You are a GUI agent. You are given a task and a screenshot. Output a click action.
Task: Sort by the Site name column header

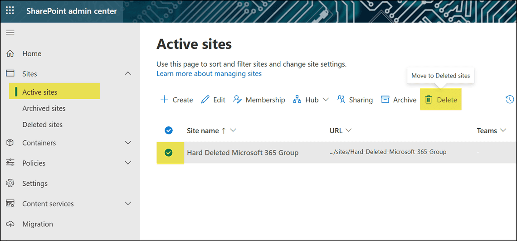(x=203, y=131)
